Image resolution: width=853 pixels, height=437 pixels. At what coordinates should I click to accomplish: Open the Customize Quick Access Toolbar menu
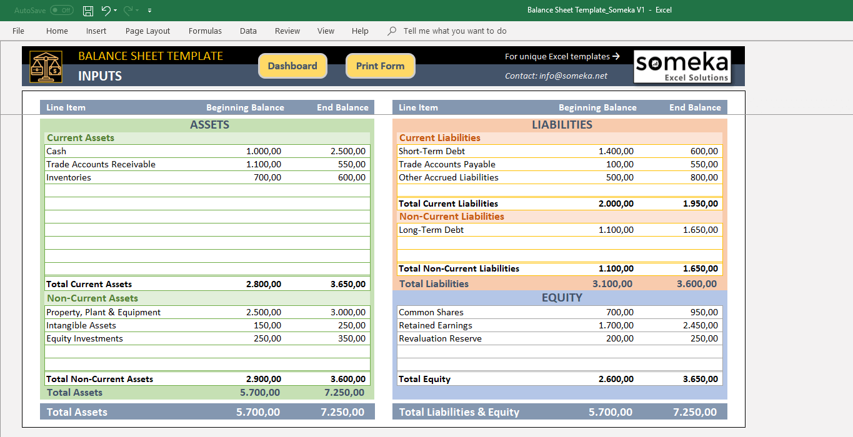click(x=149, y=11)
